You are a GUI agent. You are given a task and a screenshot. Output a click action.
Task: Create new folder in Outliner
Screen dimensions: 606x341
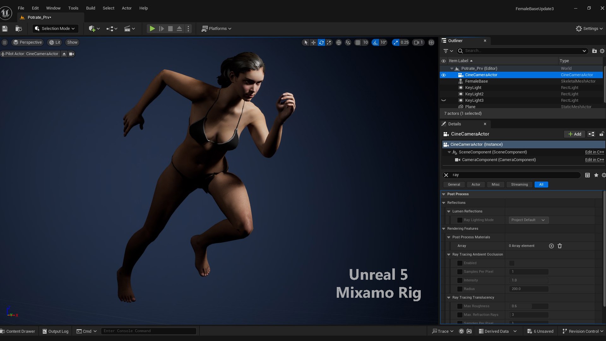[x=594, y=51]
